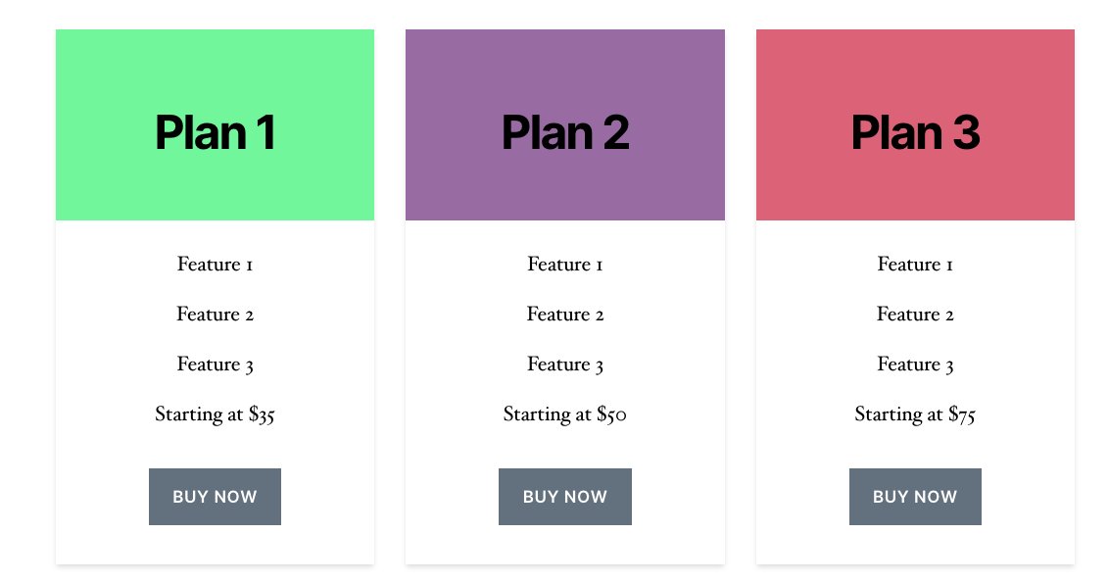The height and width of the screenshot is (583, 1108).
Task: Select Feature 2 in Plan 2 card
Action: 565,315
